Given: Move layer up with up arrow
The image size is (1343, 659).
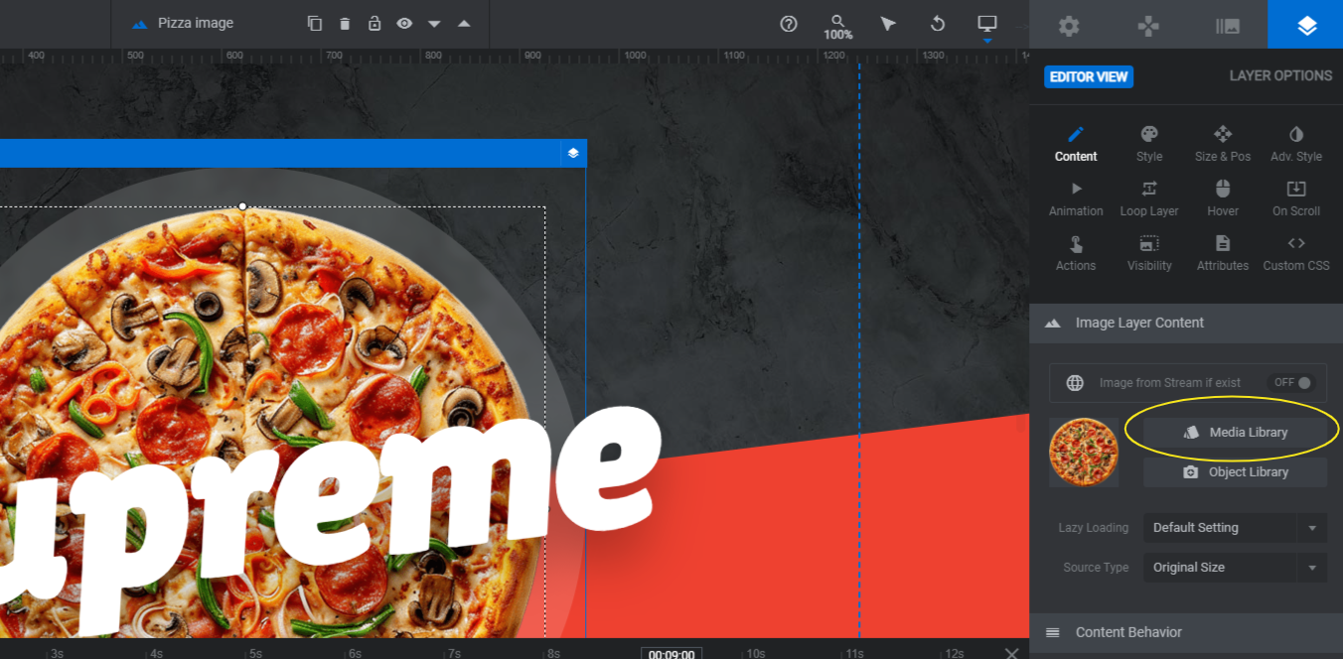Looking at the screenshot, I should coord(464,24).
